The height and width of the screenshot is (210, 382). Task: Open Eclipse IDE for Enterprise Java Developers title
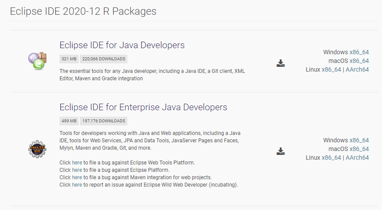click(x=143, y=107)
